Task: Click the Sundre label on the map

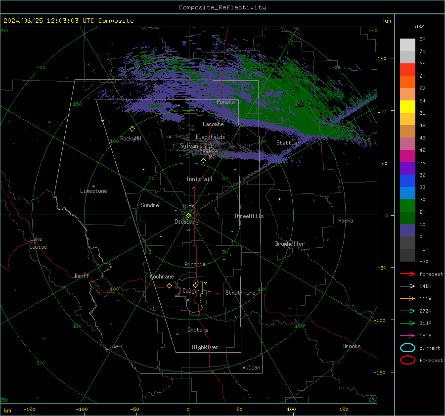Action: tap(150, 205)
